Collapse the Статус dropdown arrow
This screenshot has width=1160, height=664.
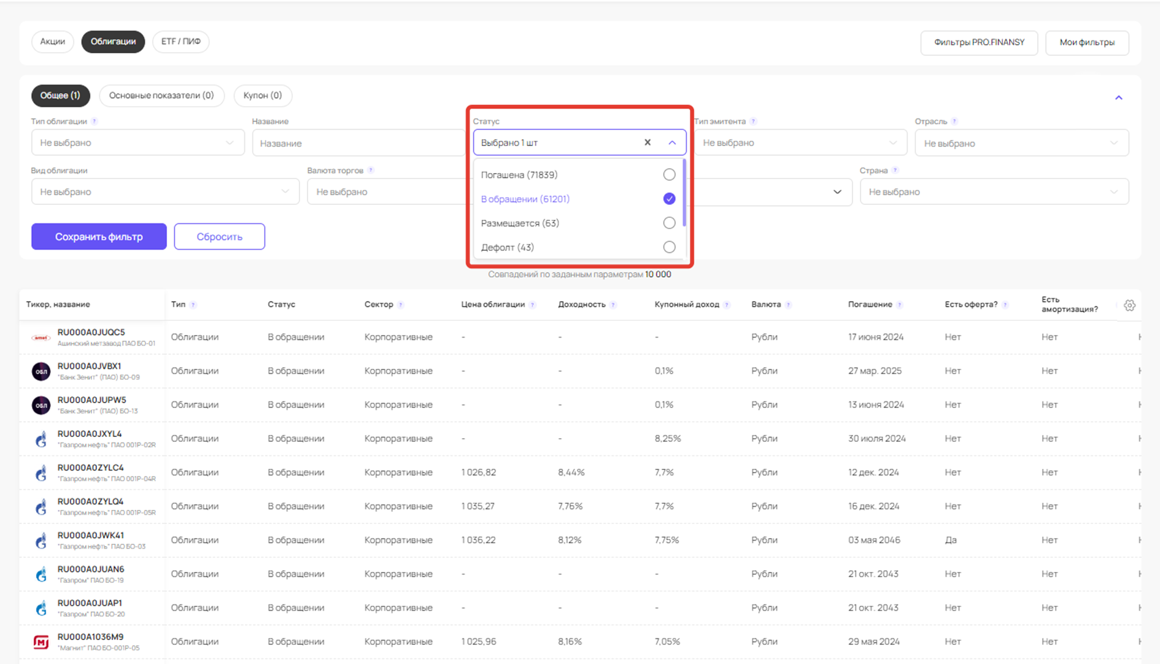point(672,142)
